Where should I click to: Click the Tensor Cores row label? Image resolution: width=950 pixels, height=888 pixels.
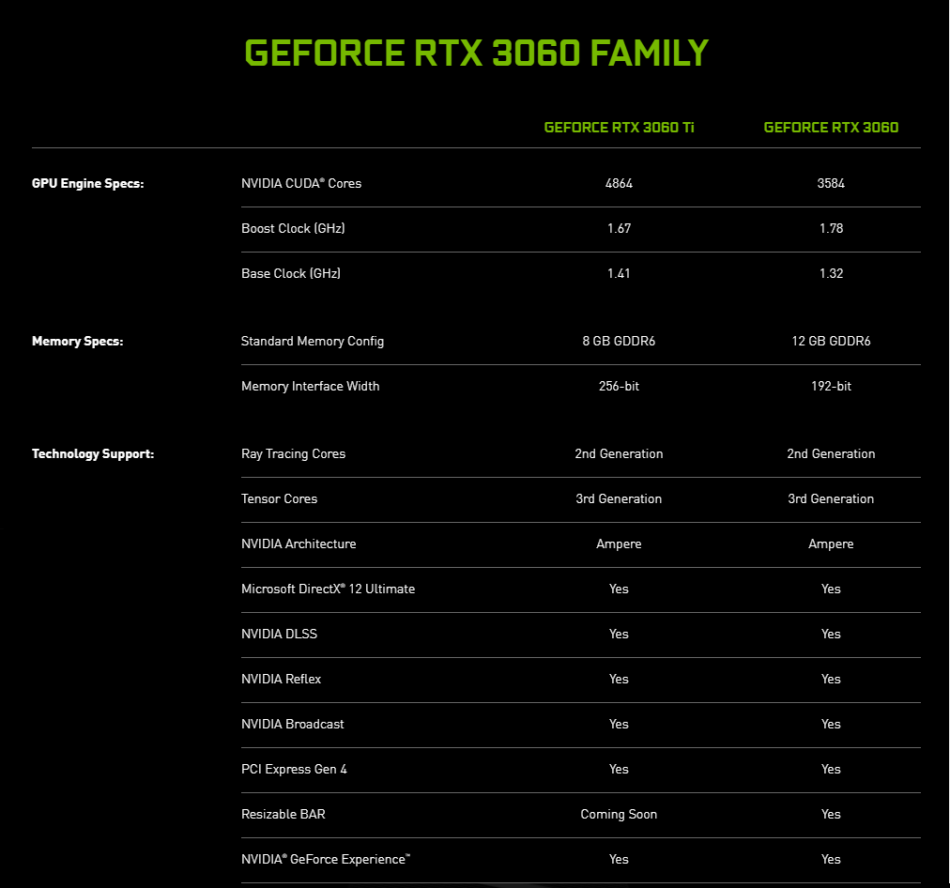pos(279,499)
